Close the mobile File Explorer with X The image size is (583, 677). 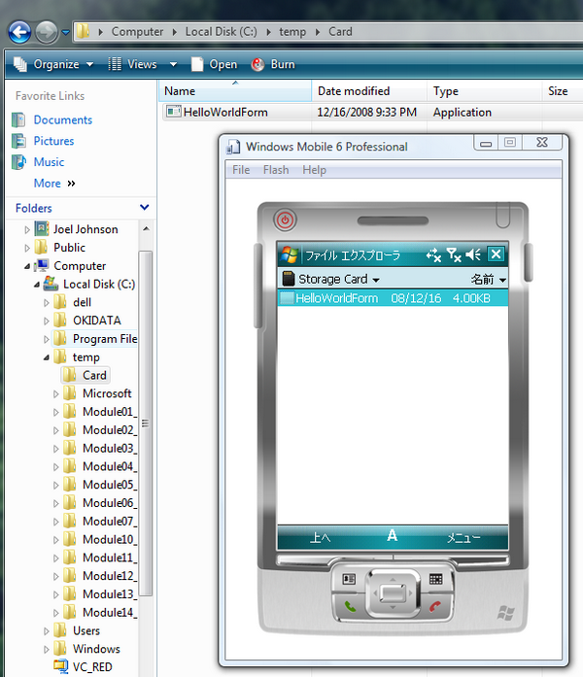[x=496, y=254]
